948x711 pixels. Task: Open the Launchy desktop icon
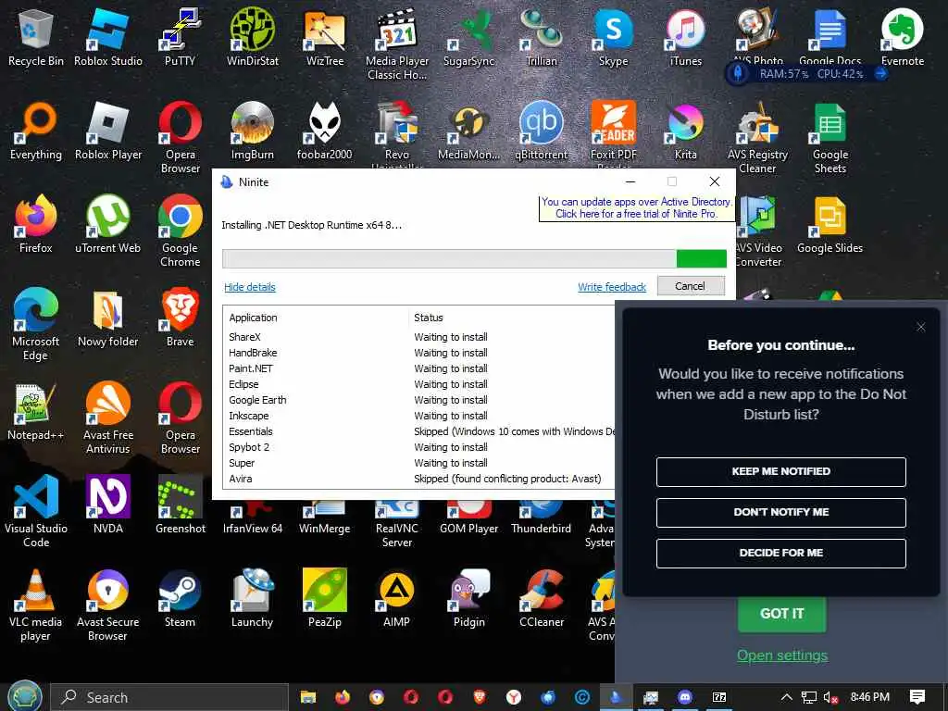point(253,599)
